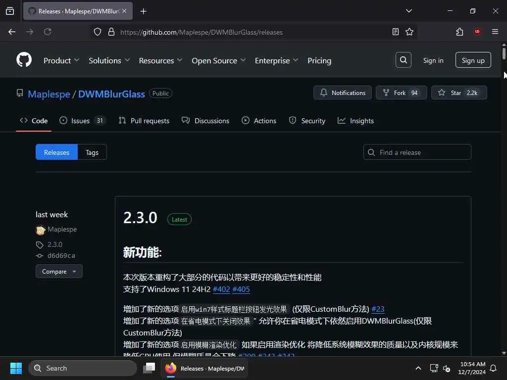The height and width of the screenshot is (380, 507).
Task: Click the Notifications button
Action: coord(343,93)
